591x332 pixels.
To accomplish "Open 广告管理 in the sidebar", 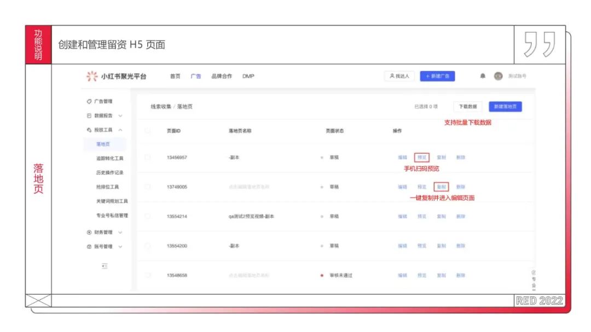I will pyautogui.click(x=103, y=101).
